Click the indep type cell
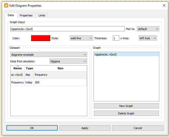This screenshot has width=169, height=137. pos(29,82)
